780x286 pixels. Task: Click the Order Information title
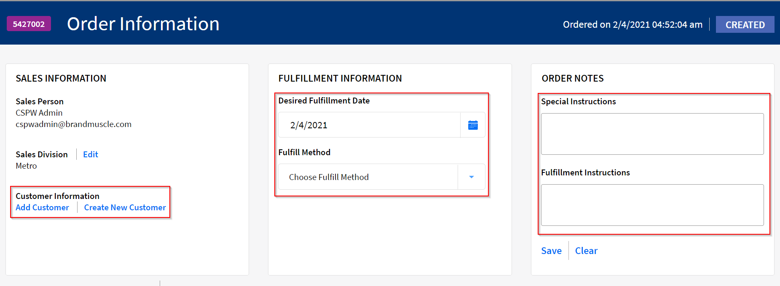pyautogui.click(x=143, y=24)
